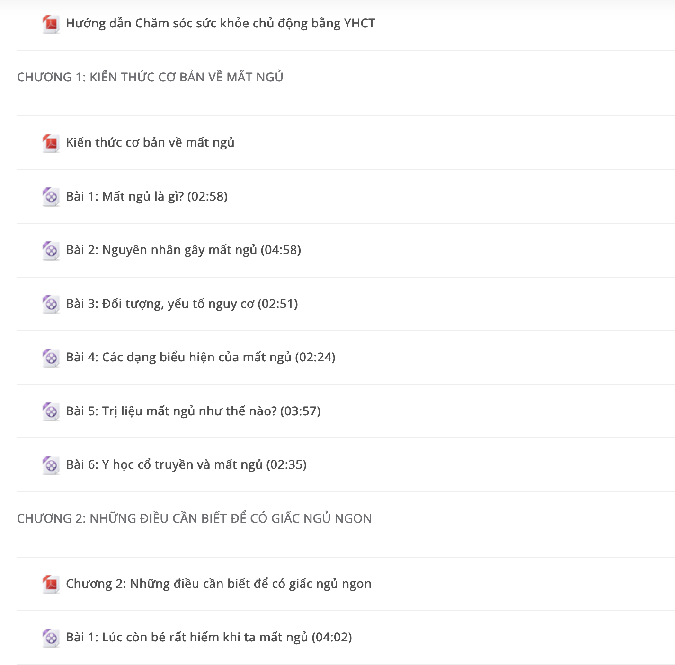Image resolution: width=675 pixels, height=665 pixels.
Task: Select Bài 3: Đối tượng, yếu tố nguy cơ
Action: tap(182, 304)
